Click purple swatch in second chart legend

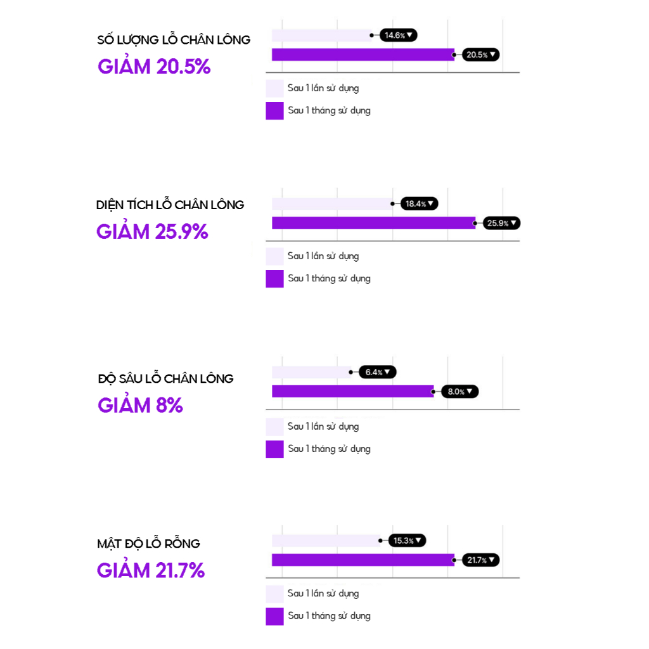pos(274,278)
